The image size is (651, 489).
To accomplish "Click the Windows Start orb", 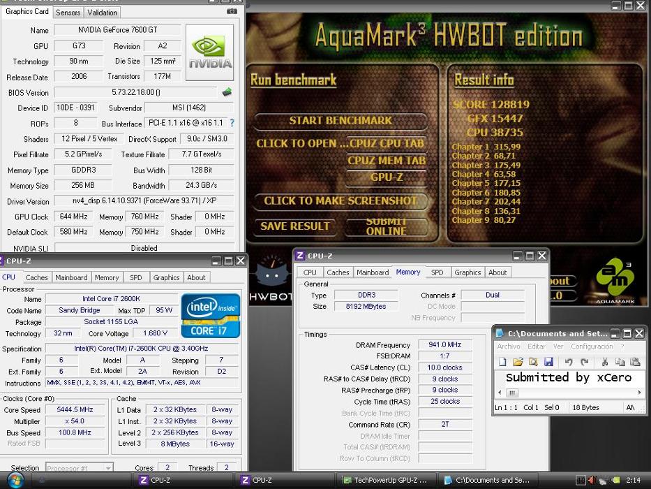I will tap(15, 480).
